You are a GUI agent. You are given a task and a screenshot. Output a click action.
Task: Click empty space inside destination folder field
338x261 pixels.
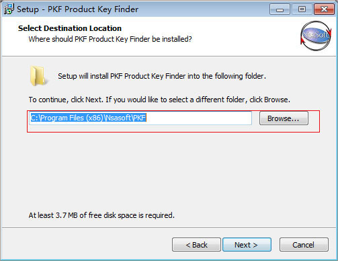199,118
